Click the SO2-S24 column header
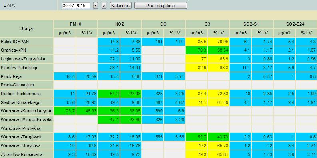The image size is (317, 158). click(295, 24)
